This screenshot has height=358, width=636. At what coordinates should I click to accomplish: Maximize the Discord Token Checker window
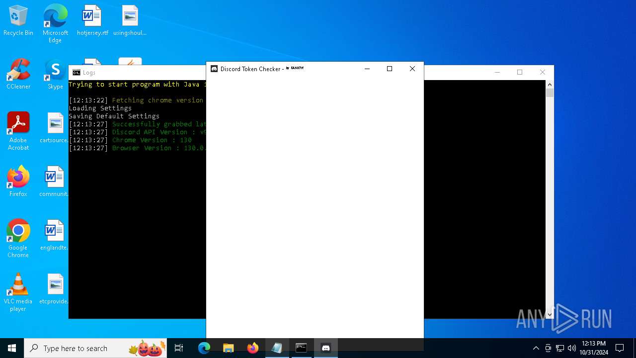390,69
